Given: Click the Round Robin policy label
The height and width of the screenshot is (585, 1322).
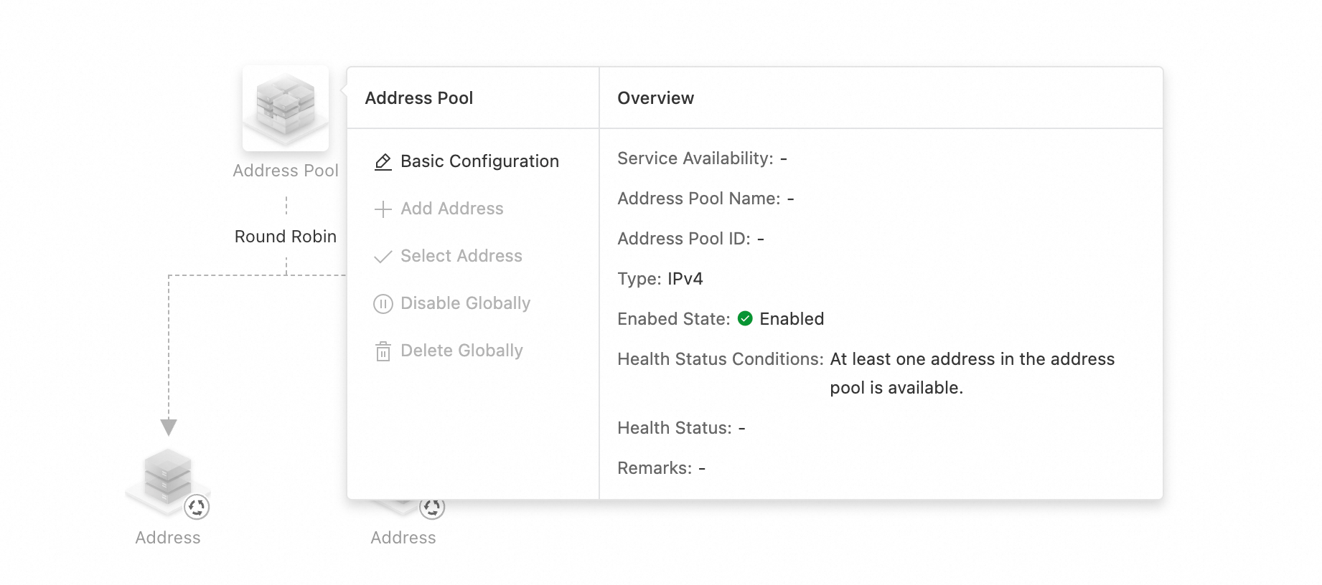Looking at the screenshot, I should [286, 237].
